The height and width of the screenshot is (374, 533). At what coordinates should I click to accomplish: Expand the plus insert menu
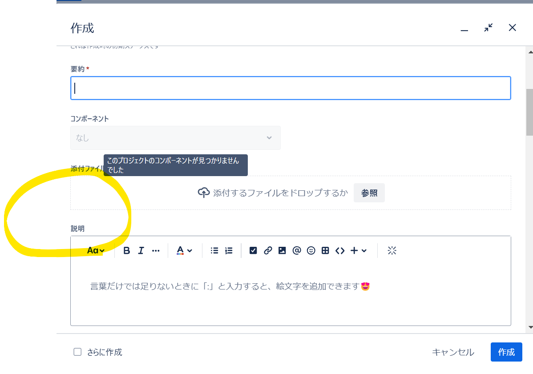coord(359,251)
